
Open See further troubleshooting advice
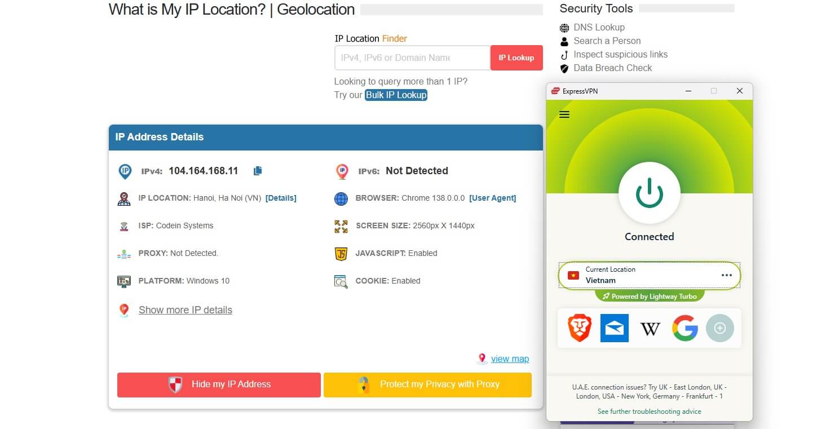coord(649,412)
